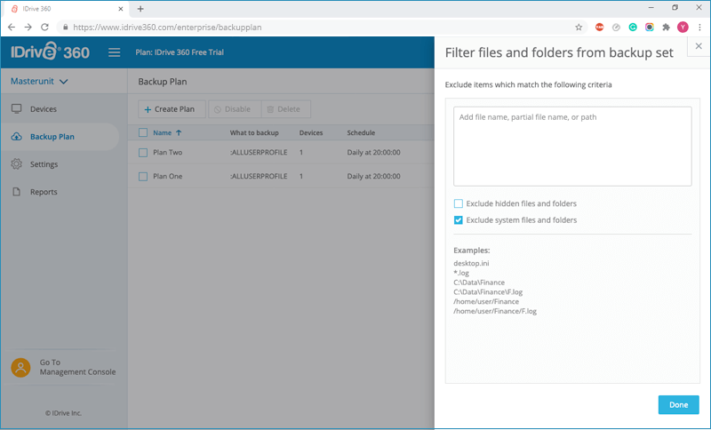Click the Name column sort arrow

[x=179, y=132]
